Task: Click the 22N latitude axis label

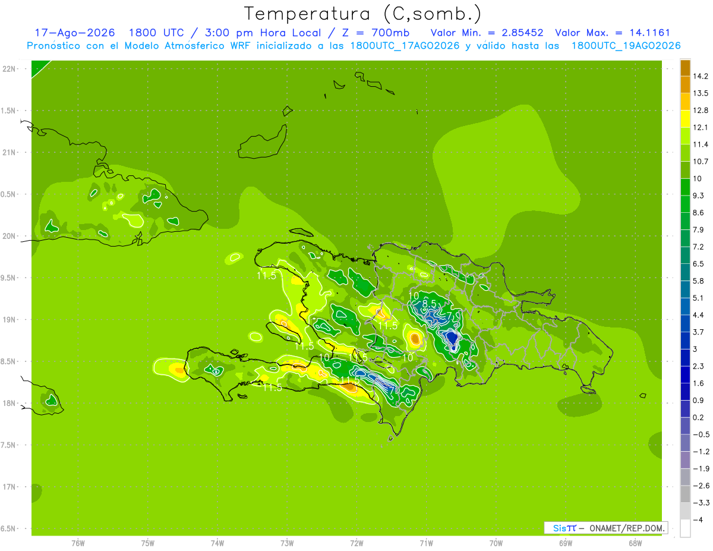Action: coord(8,69)
